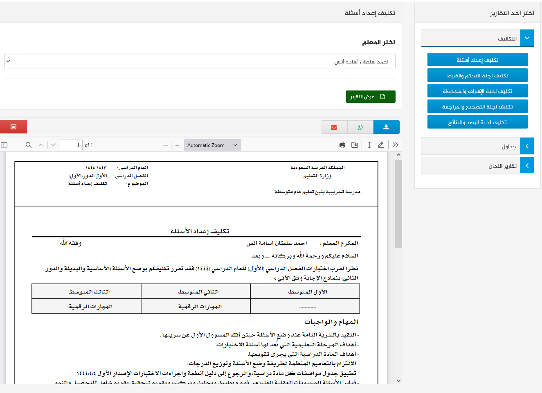The image size is (542, 393).
Task: Open the PDF tools double-chevron menu
Action: pyautogui.click(x=395, y=145)
